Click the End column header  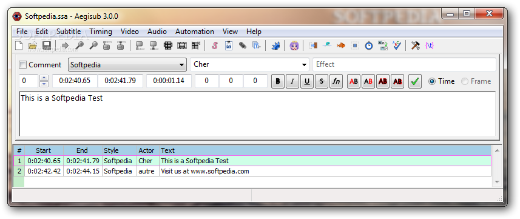point(83,150)
